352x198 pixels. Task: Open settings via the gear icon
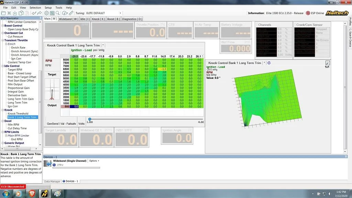coord(46,13)
